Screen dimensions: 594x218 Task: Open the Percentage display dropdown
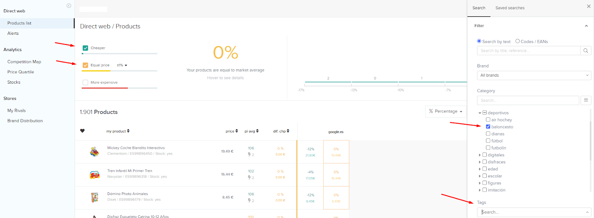446,111
